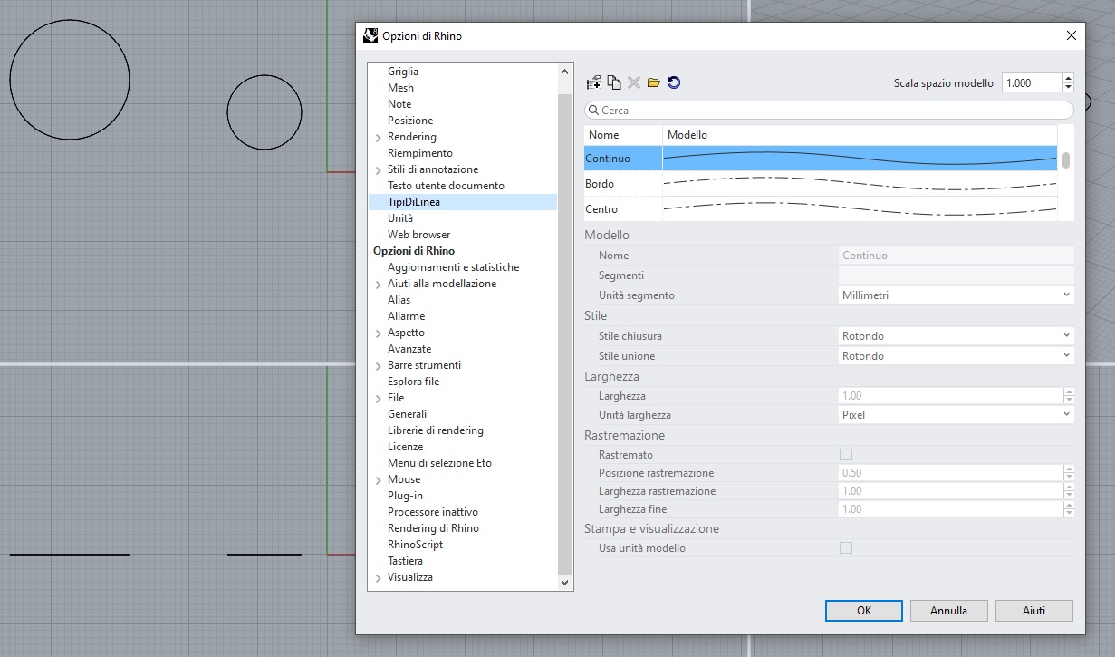
Task: Expand the Visualizza tree node
Action: [x=378, y=578]
